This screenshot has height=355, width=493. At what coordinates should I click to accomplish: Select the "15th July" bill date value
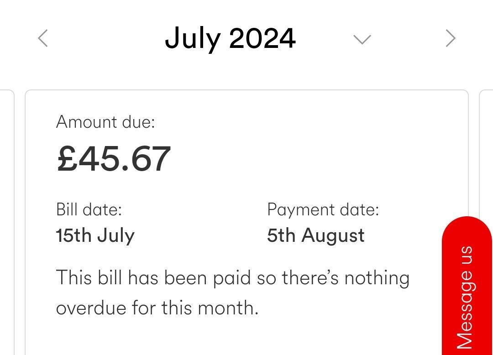pyautogui.click(x=95, y=235)
